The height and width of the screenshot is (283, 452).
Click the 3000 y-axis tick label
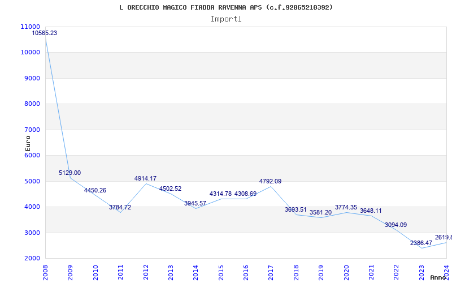click(x=32, y=233)
